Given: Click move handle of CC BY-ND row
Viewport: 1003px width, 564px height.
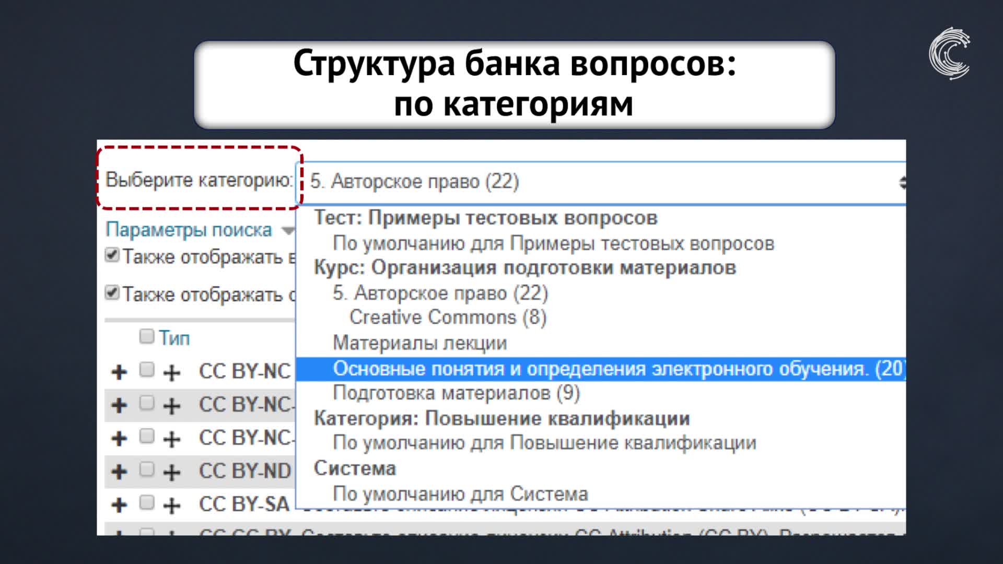Looking at the screenshot, I should click(x=119, y=472).
